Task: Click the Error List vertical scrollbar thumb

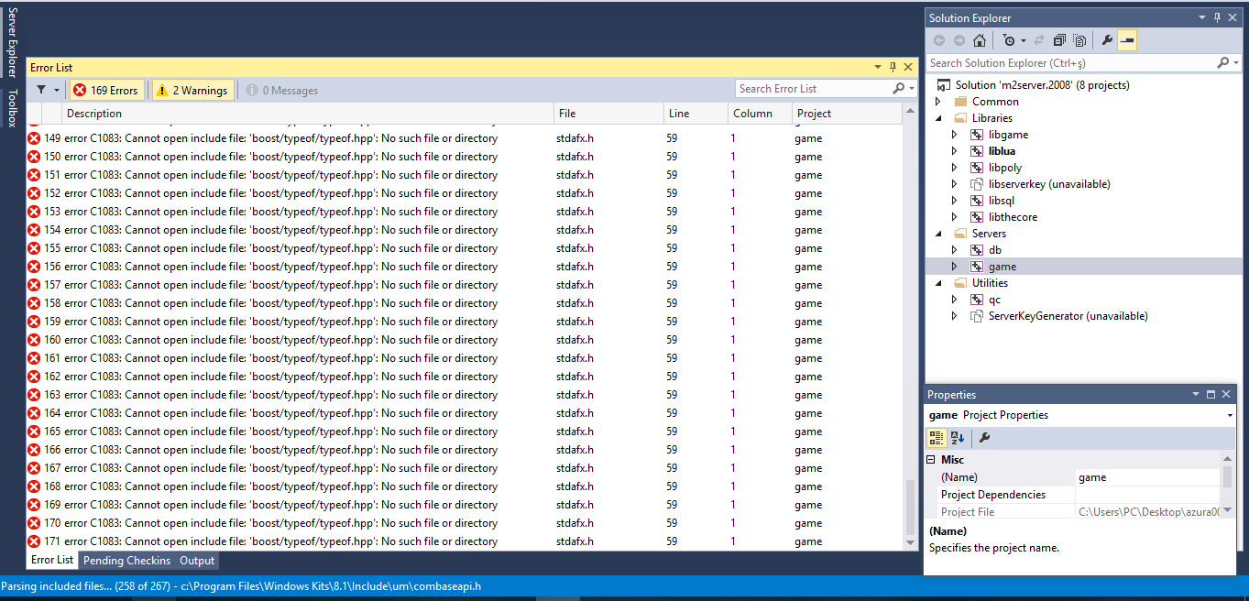Action: (909, 508)
